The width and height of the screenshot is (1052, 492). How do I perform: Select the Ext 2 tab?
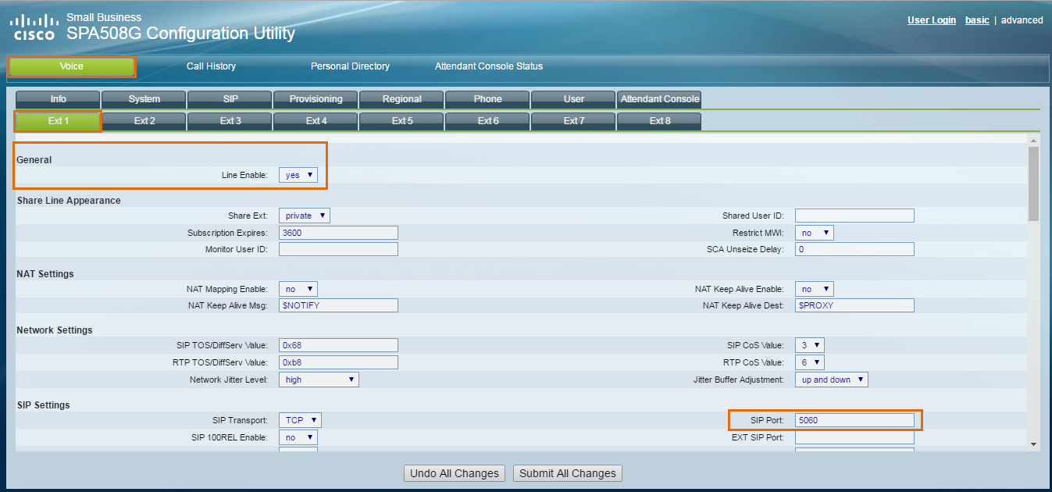[144, 121]
